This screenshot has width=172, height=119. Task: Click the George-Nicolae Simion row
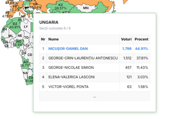point(95,68)
